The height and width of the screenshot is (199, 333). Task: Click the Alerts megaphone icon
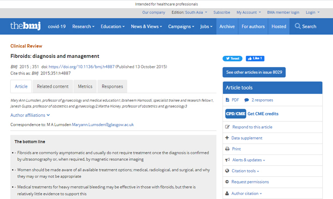[x=228, y=160]
